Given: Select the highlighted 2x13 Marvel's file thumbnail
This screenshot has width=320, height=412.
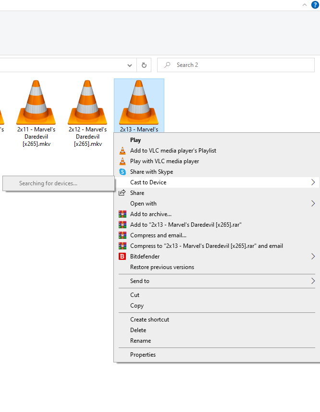Looking at the screenshot, I should coord(139,102).
